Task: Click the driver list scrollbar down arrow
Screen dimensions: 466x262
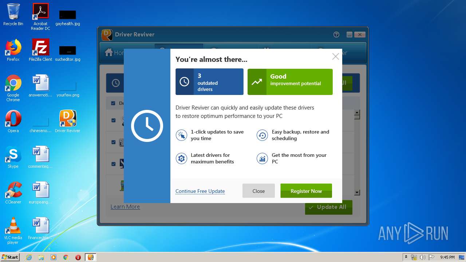Action: tap(357, 192)
